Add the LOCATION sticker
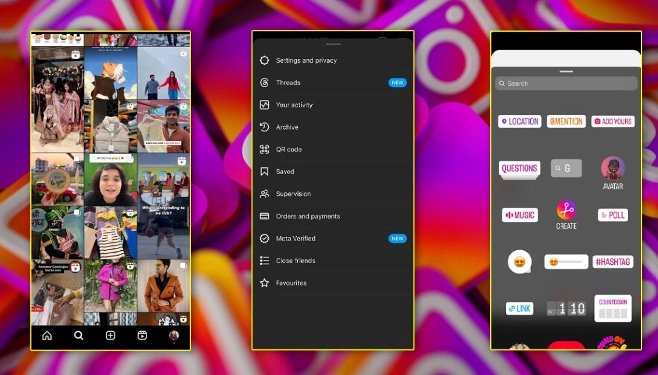This screenshot has height=375, width=658. [x=519, y=121]
